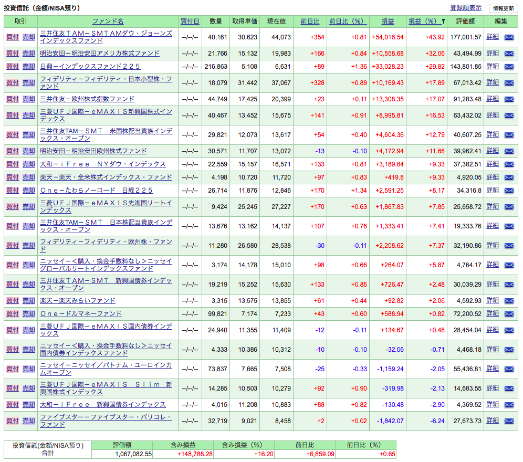The image size is (523, 462).
Task: Open 詳細 for 日興-インデックスファンド225
Action: click(493, 66)
